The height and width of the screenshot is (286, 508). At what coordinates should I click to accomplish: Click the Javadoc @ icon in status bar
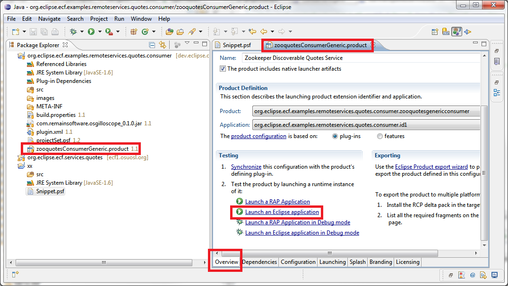pyautogui.click(x=473, y=275)
